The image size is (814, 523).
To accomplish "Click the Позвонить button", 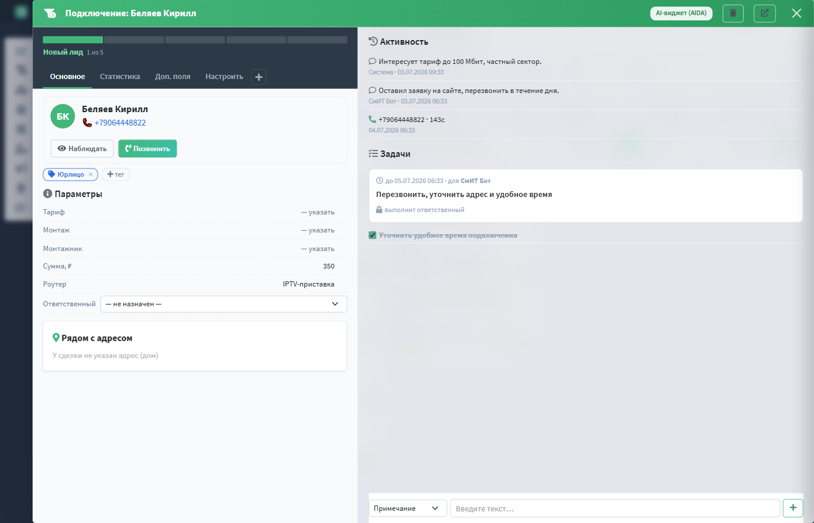I will (x=148, y=149).
